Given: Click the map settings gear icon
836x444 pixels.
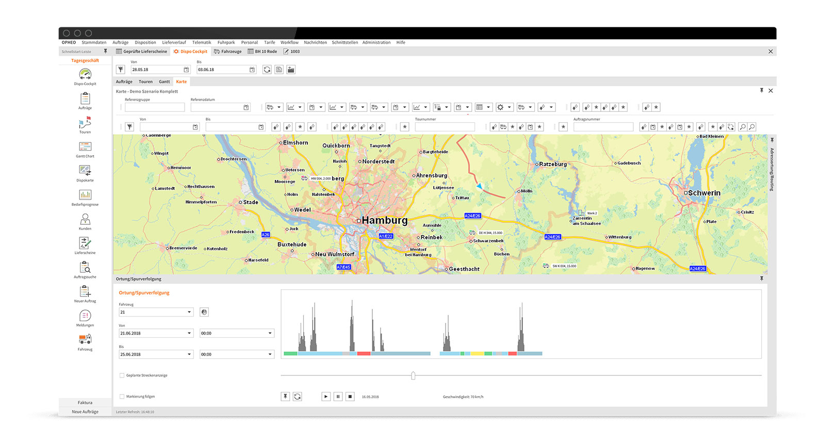Looking at the screenshot, I should click(500, 107).
